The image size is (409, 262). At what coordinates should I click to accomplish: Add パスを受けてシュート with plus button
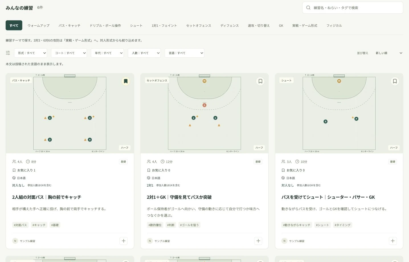click(x=393, y=241)
